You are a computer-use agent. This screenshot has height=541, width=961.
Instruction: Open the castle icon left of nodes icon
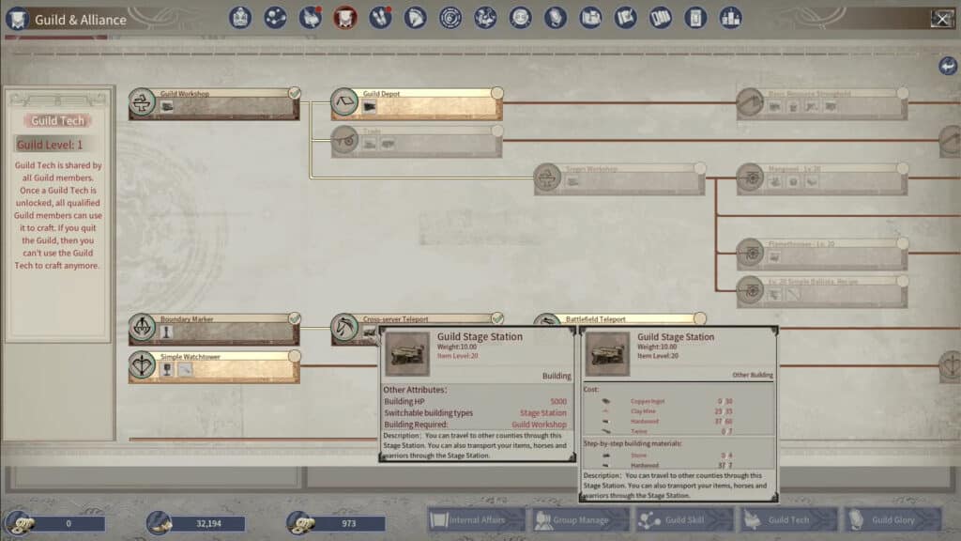point(240,18)
